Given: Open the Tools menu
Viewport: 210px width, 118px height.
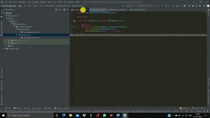Looking at the screenshot, I should click(x=60, y=2).
